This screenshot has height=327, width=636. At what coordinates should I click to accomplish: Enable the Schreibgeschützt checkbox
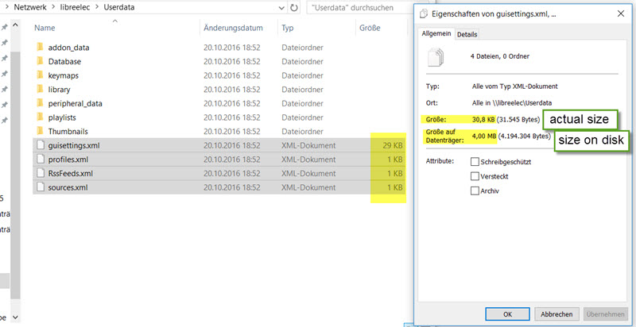pos(475,162)
